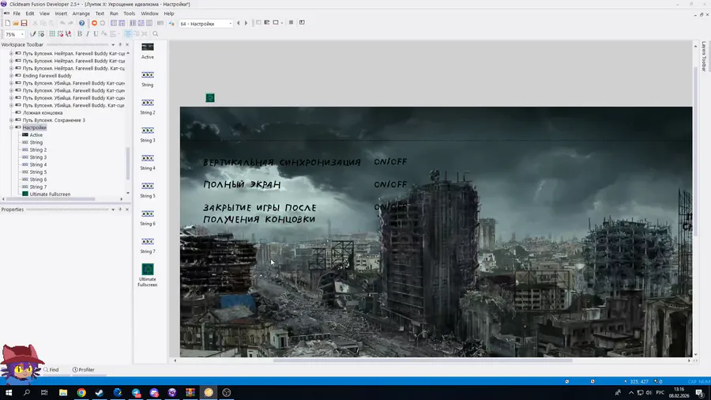Open the Window menu
Viewport: 711px width, 400px height.
click(x=149, y=13)
